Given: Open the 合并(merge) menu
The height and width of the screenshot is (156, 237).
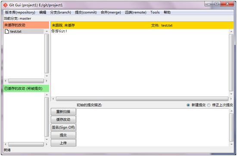Looking at the screenshot, I should point(111,13).
